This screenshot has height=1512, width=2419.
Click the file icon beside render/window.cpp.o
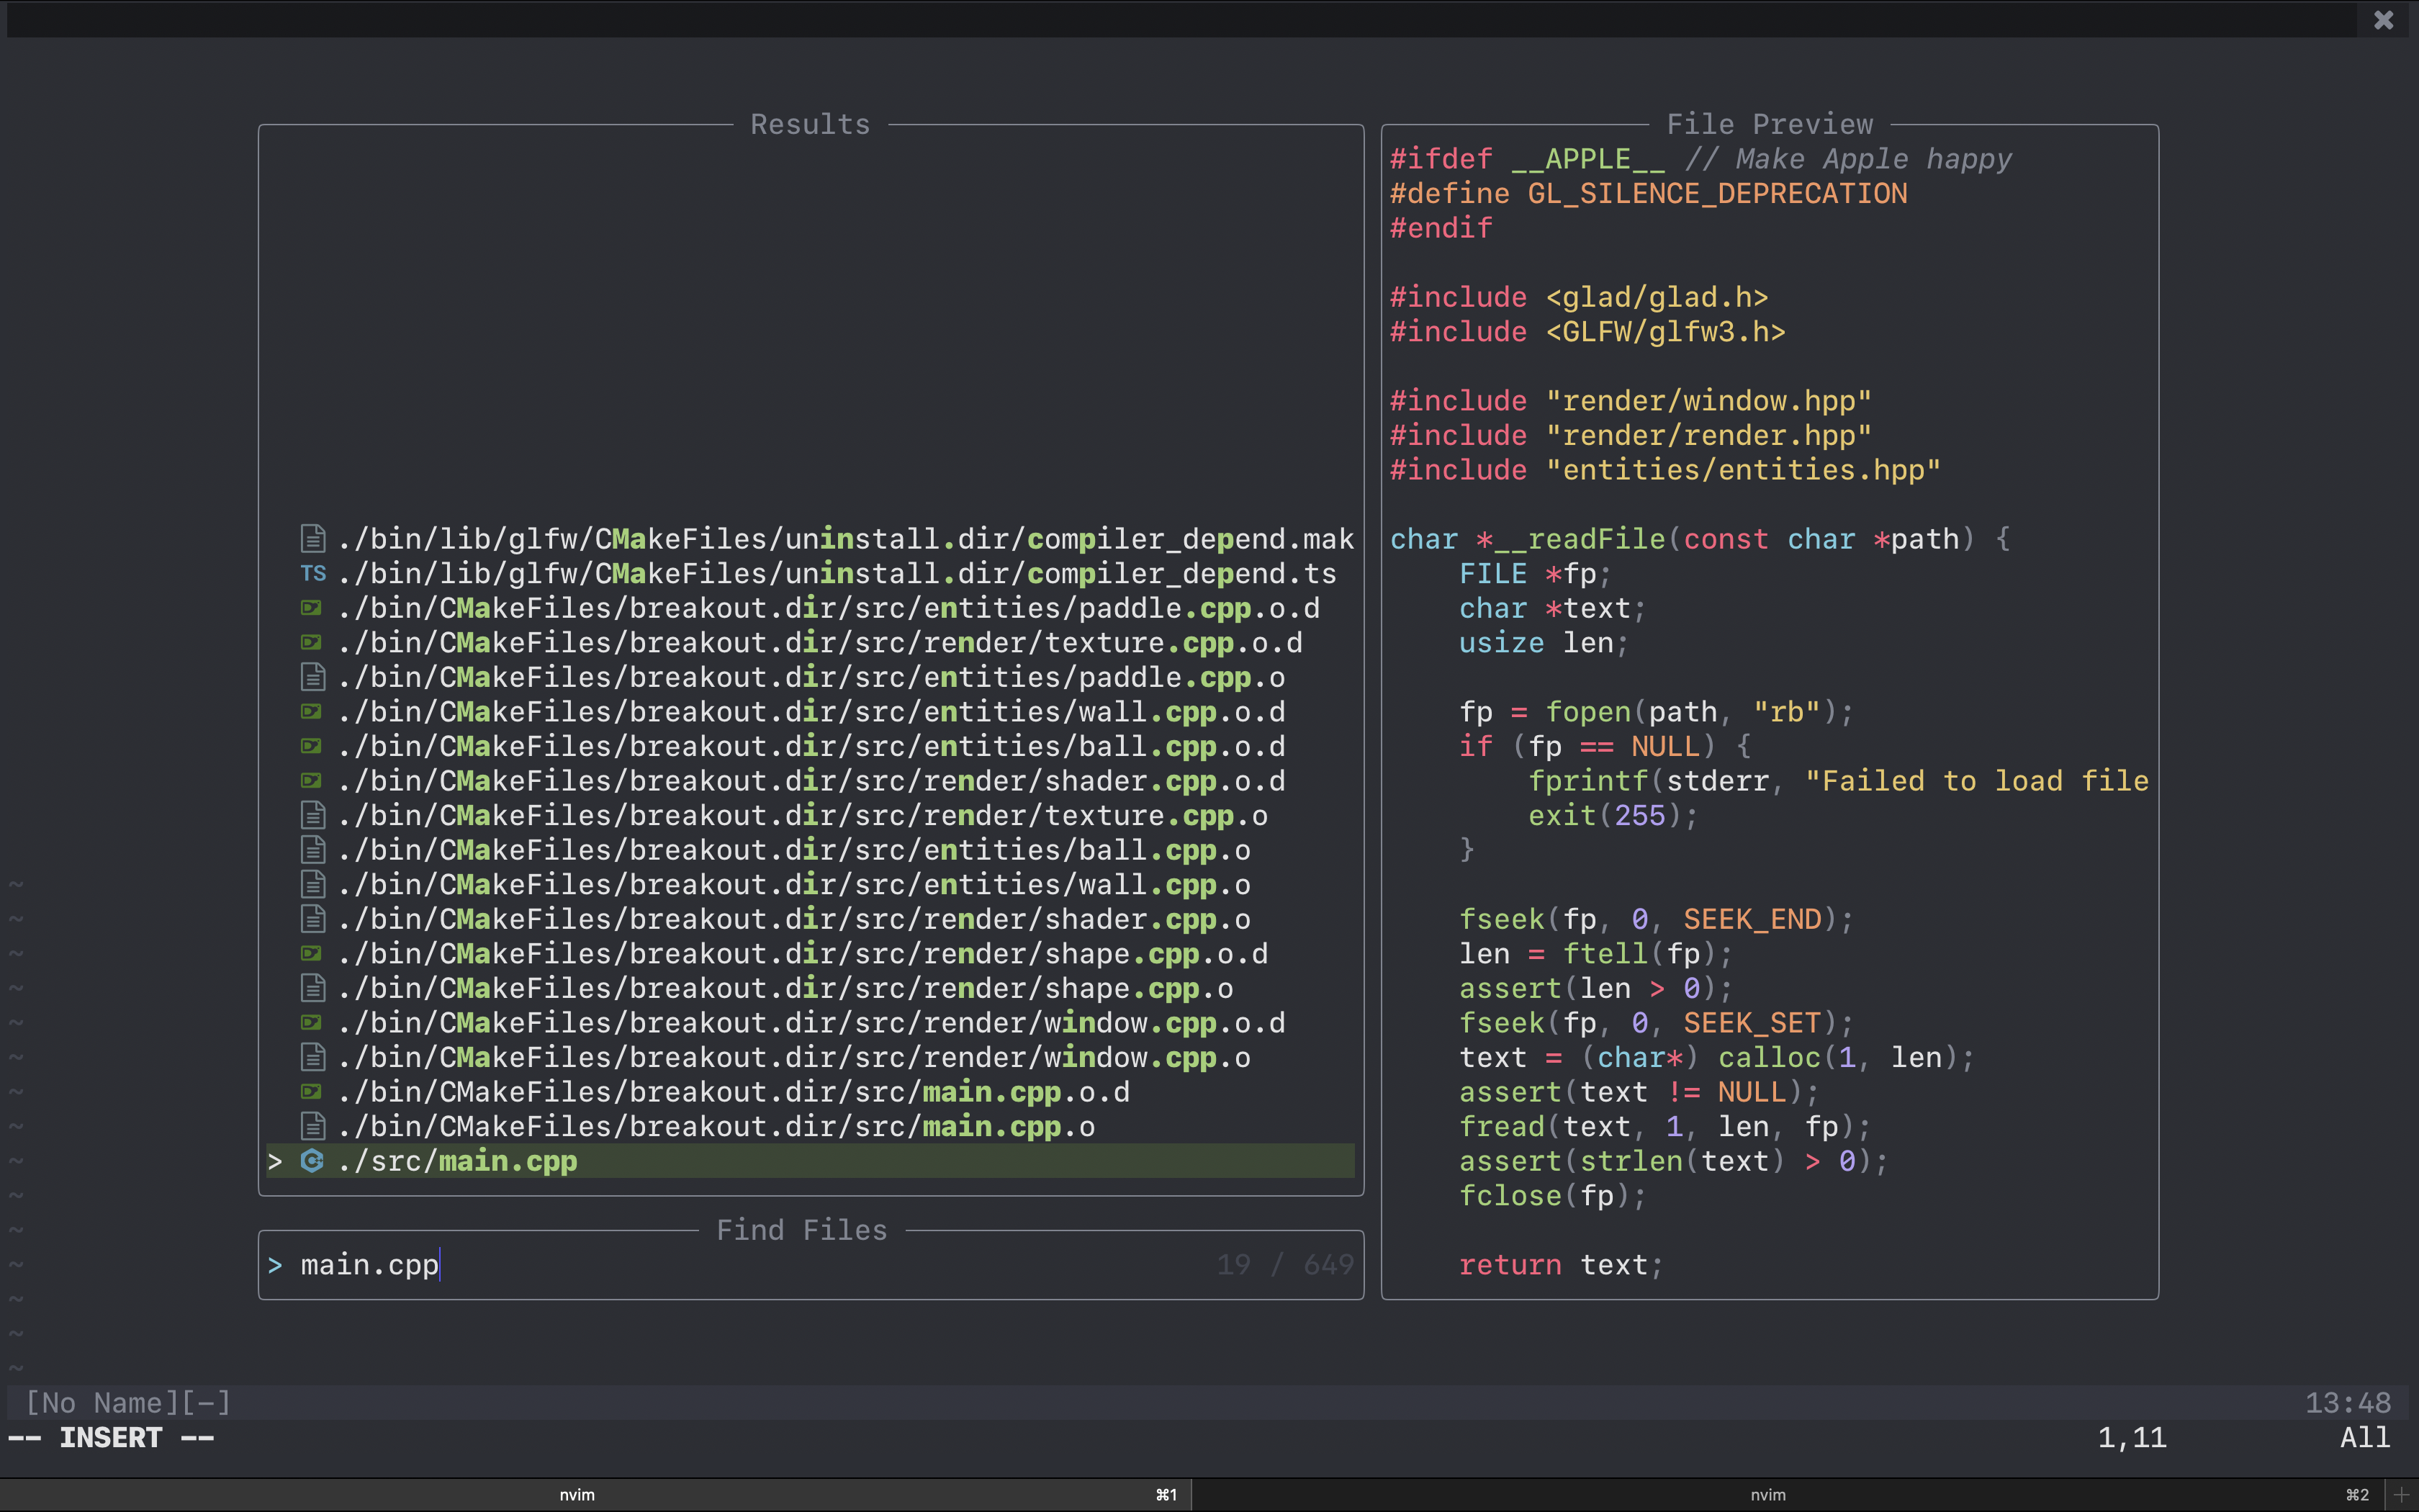pos(313,1057)
